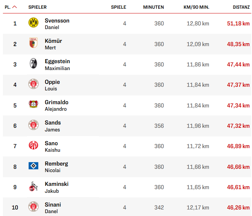
Task: Sort table by KM/90 Min. column header
Action: click(x=197, y=7)
